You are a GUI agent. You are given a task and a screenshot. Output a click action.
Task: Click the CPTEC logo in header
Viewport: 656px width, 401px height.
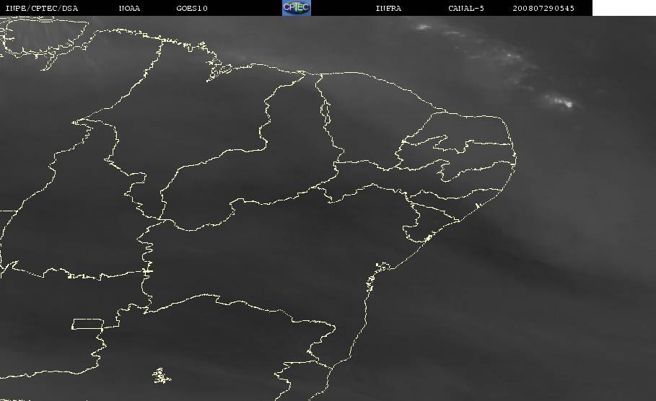point(296,8)
